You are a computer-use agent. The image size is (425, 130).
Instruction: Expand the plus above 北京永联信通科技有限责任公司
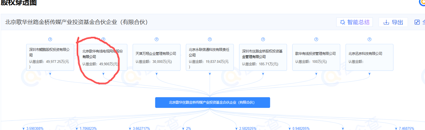coord(210,39)
